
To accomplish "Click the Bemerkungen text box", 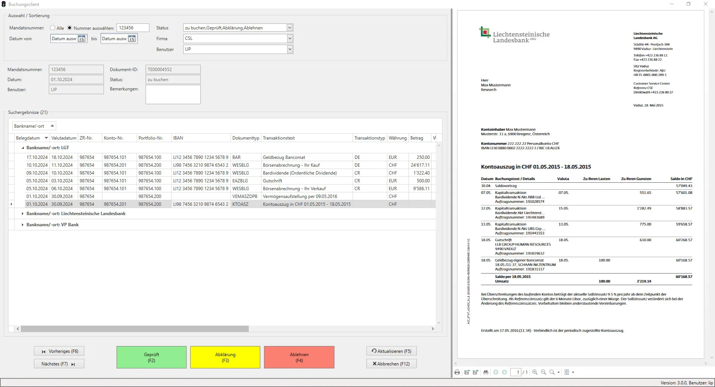I will (x=173, y=95).
